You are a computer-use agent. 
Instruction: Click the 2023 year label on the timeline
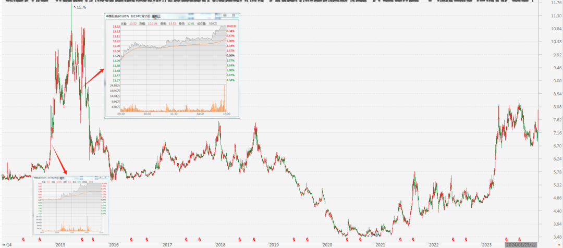pos(487,245)
